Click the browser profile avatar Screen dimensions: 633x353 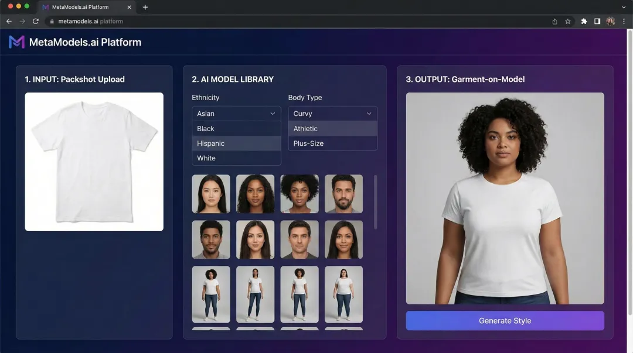pyautogui.click(x=610, y=20)
